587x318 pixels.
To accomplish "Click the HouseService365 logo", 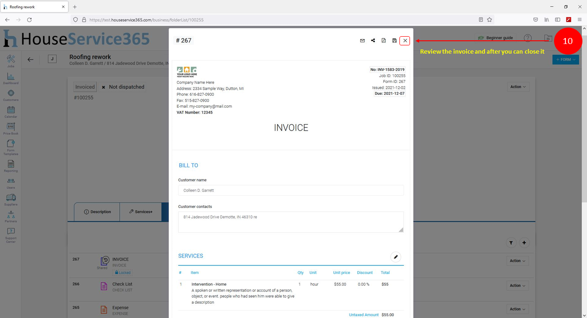I will pos(77,38).
